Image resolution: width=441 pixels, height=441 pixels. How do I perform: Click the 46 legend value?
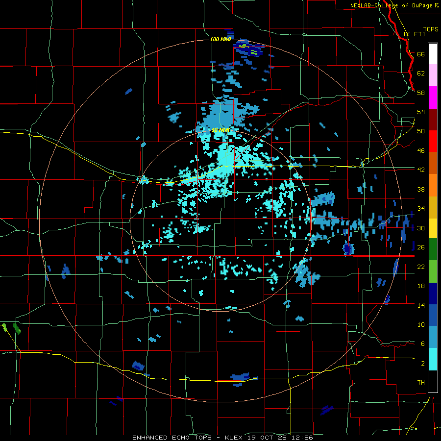click(421, 150)
